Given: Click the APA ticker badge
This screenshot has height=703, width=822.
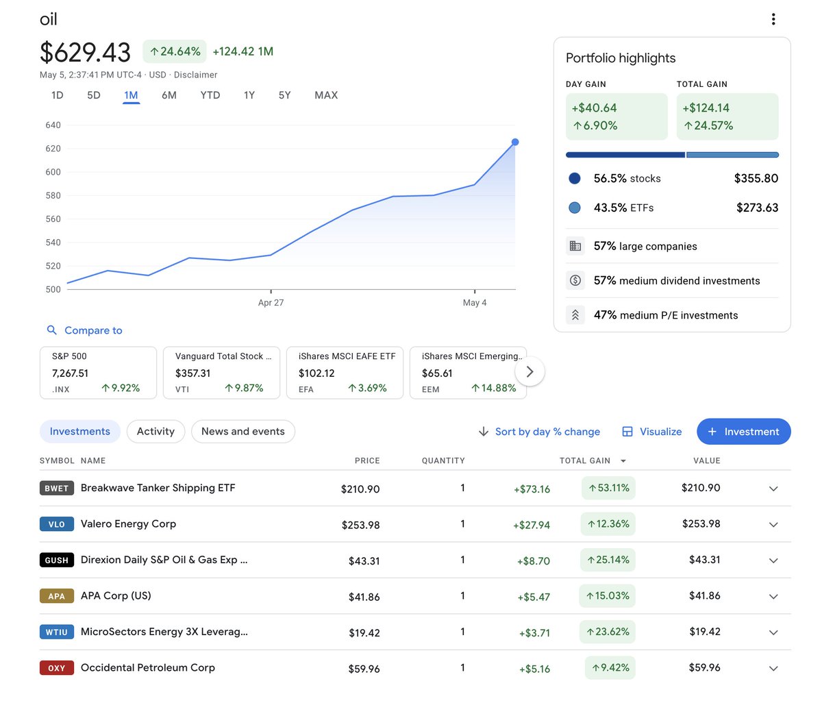Looking at the screenshot, I should (x=57, y=596).
